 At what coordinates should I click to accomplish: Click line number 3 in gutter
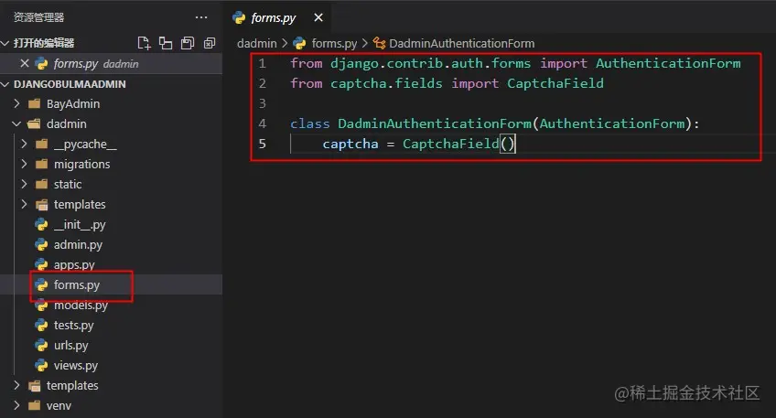263,103
